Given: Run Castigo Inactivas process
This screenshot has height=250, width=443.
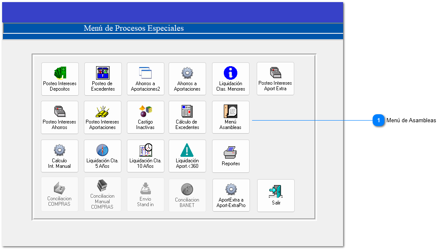Looking at the screenshot, I should pos(145,117).
